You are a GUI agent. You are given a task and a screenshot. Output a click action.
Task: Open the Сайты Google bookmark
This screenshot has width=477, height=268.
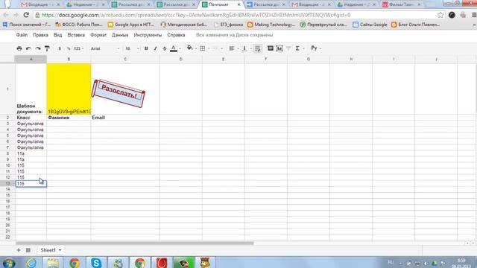370,25
